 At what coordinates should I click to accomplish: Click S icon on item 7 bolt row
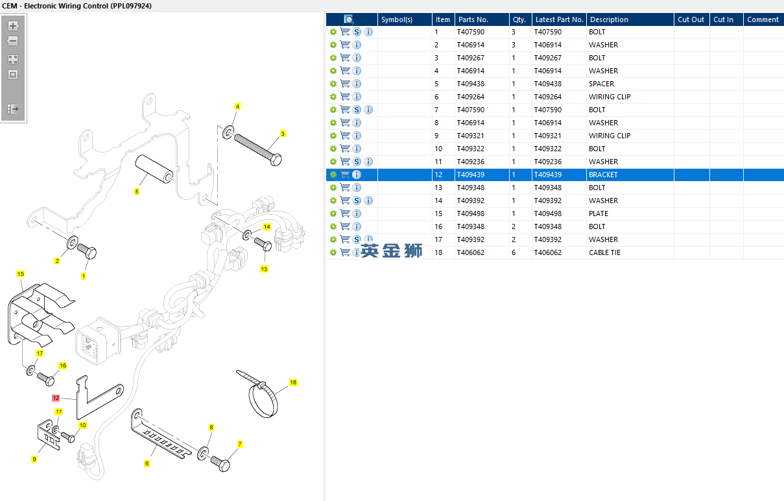[357, 110]
